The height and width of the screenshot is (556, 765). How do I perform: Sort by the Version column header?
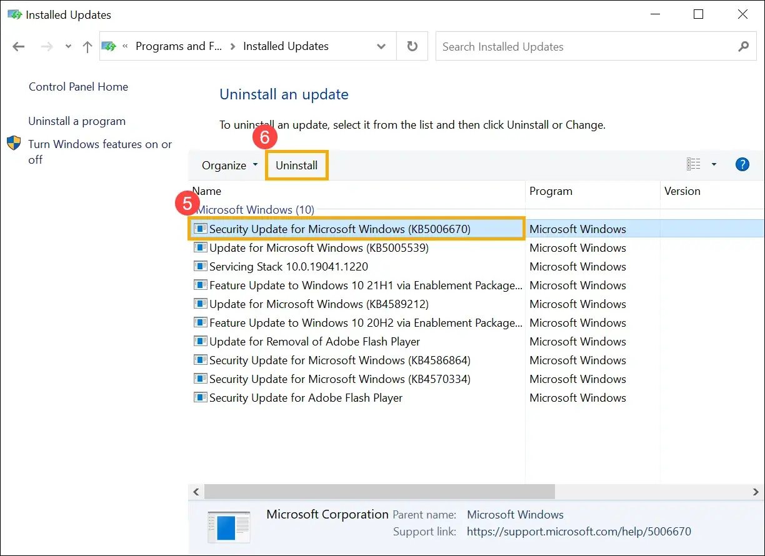click(x=712, y=191)
